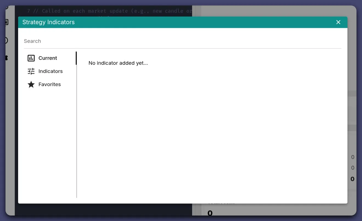Click the large 0 total below the dialog
Screen dimensions: 362x221
coord(210,213)
